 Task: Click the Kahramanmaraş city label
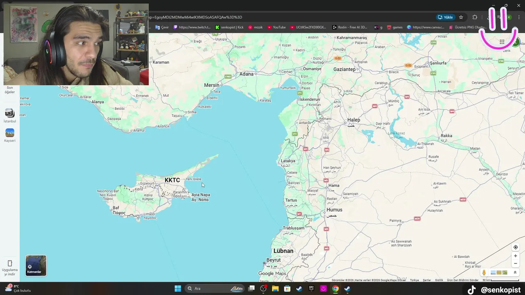click(352, 38)
